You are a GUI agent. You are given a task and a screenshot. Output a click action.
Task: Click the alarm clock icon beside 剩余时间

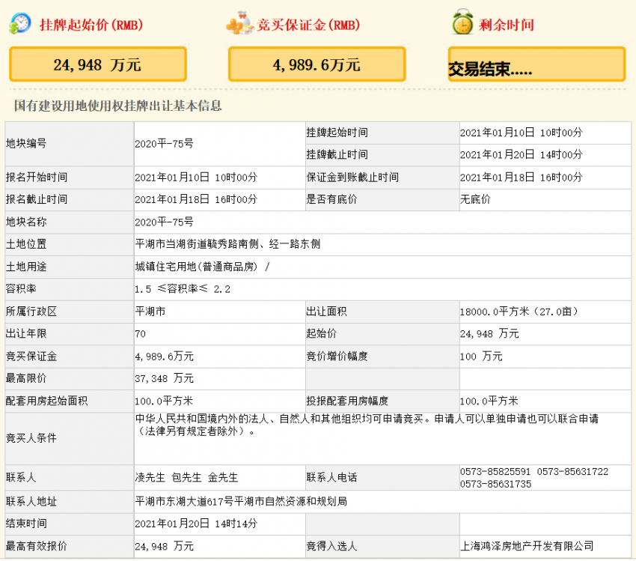click(x=462, y=24)
